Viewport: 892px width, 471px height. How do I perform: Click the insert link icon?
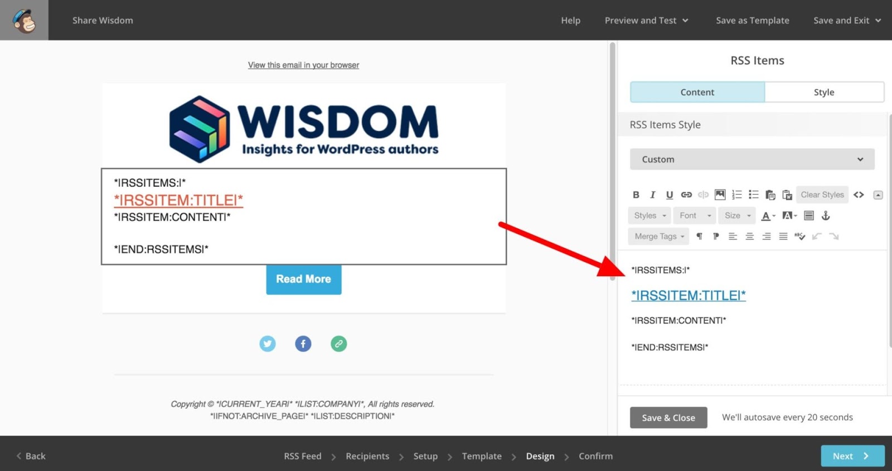(x=686, y=195)
